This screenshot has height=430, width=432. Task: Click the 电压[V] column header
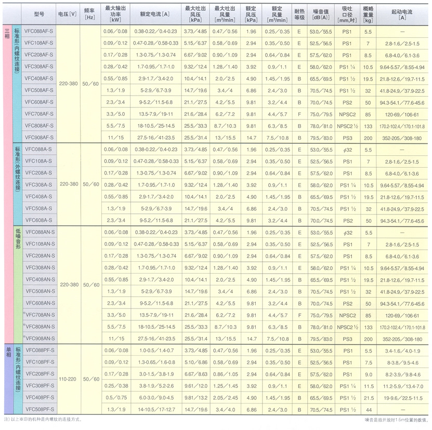coord(68,14)
